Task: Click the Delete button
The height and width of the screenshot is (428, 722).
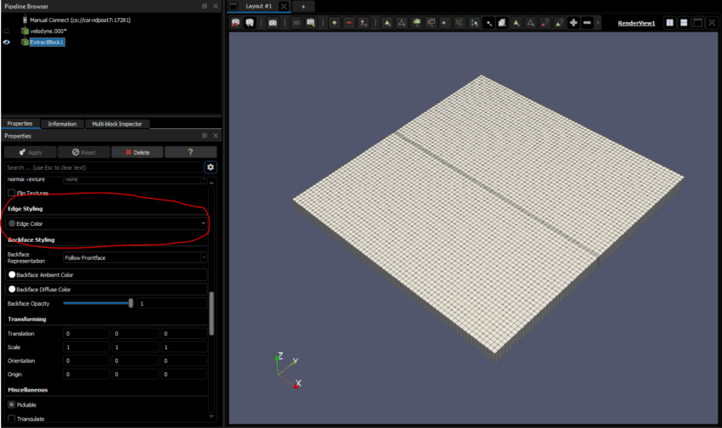Action: [138, 152]
